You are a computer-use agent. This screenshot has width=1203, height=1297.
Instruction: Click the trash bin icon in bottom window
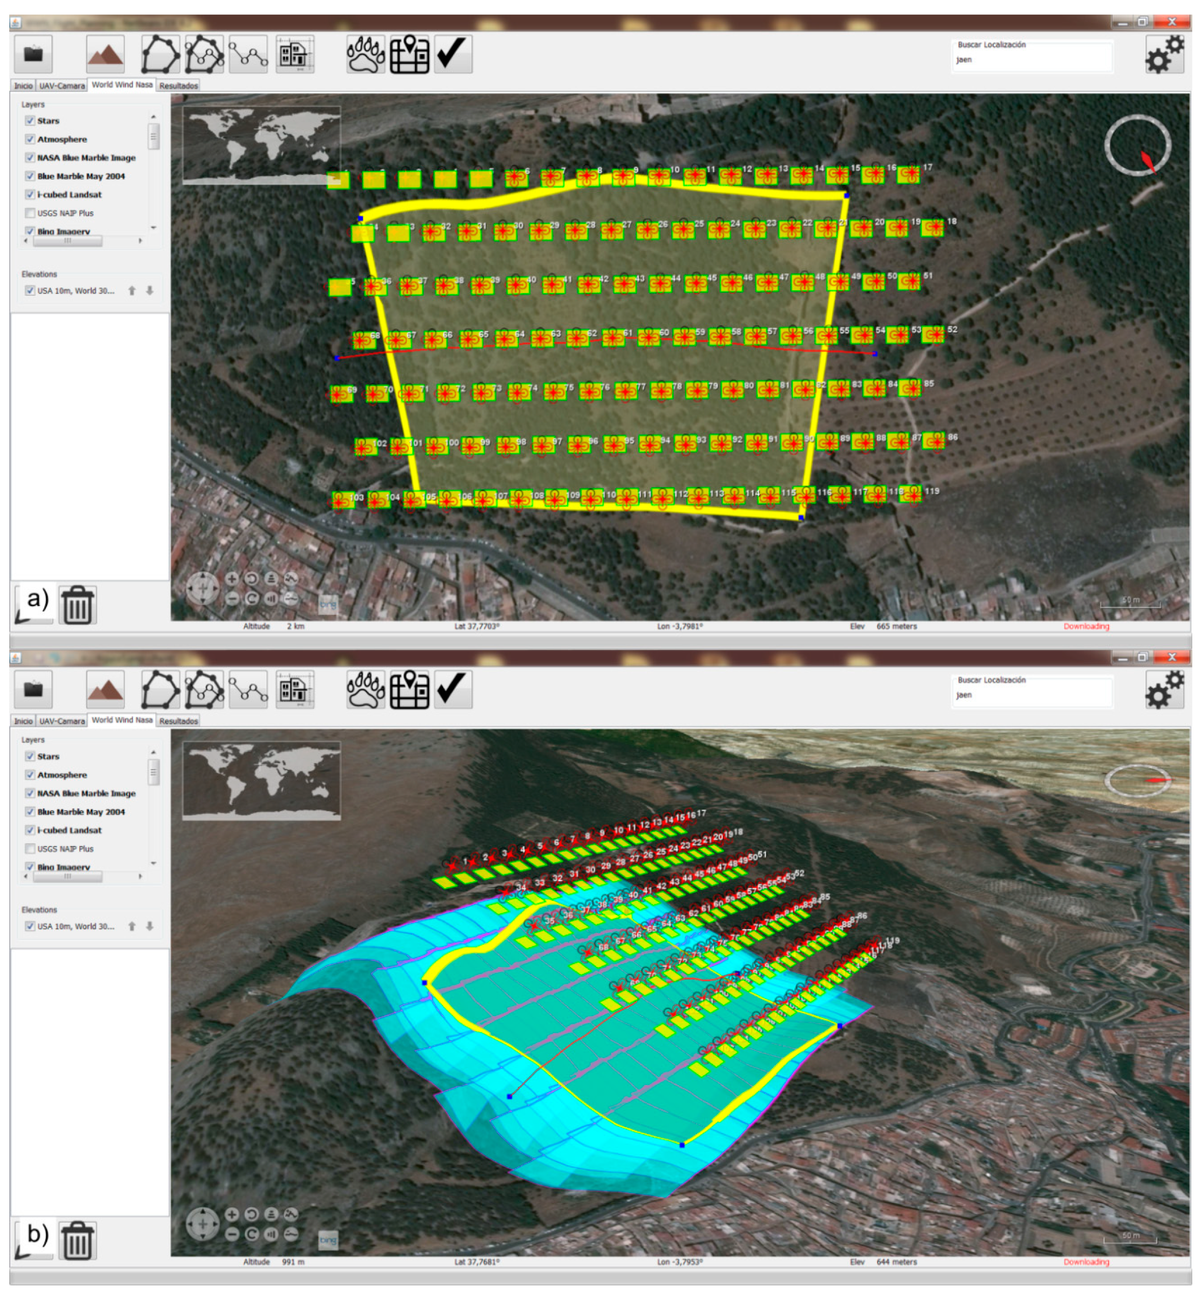click(x=78, y=1240)
